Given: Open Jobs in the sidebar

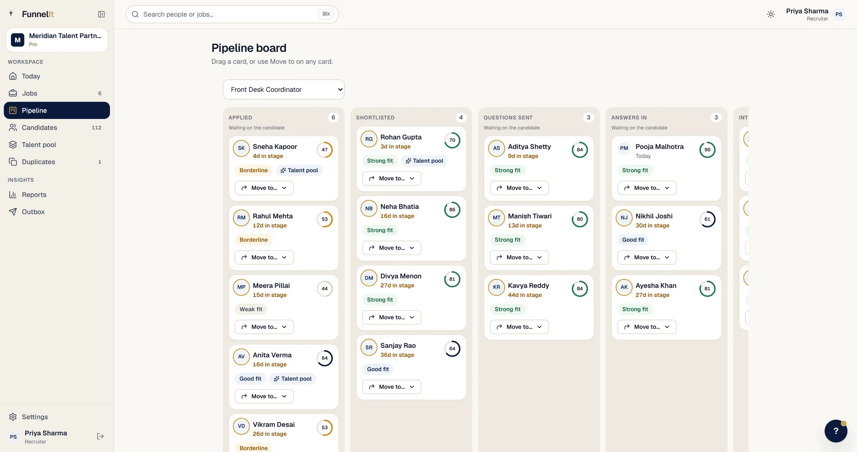Looking at the screenshot, I should (57, 93).
